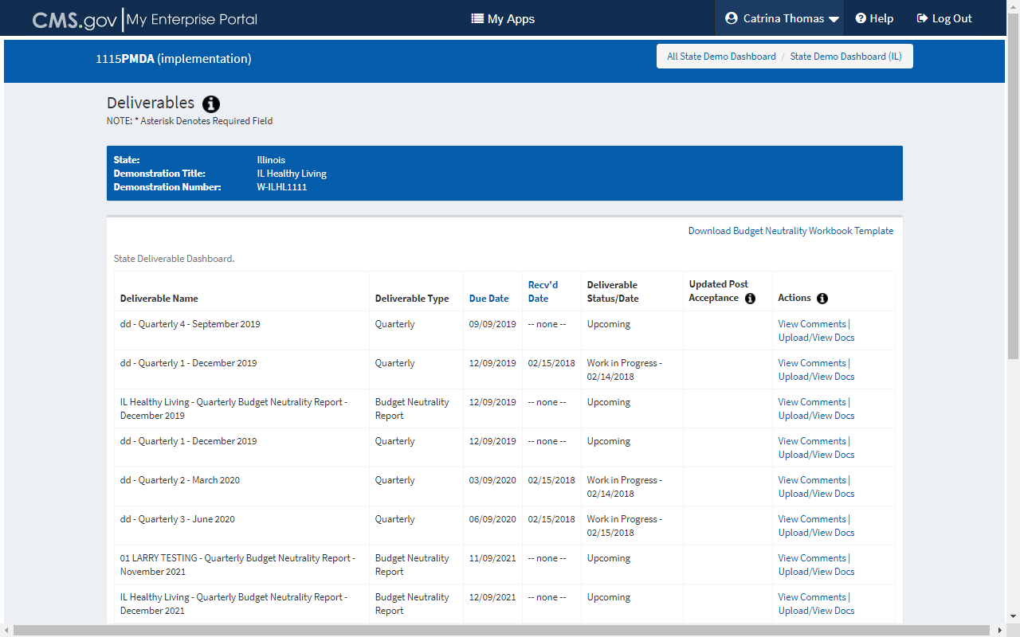The image size is (1020, 637).
Task: Click the user profile avatar icon
Action: (732, 18)
